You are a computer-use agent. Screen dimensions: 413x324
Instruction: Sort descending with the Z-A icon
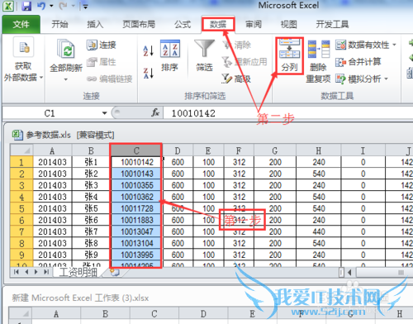(x=148, y=73)
